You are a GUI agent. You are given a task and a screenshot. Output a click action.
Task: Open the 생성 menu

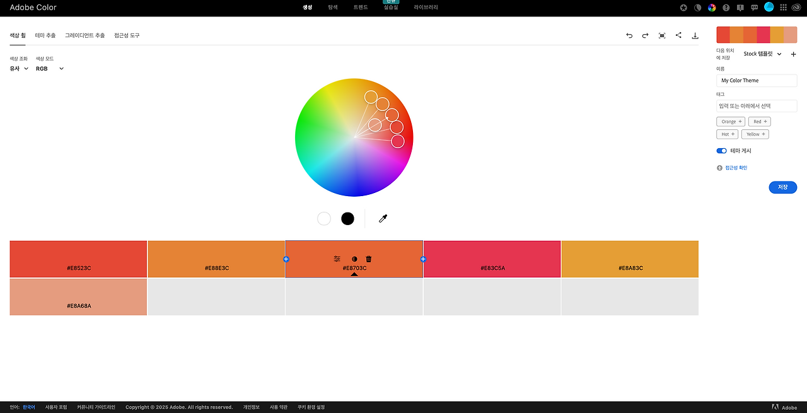coord(308,8)
